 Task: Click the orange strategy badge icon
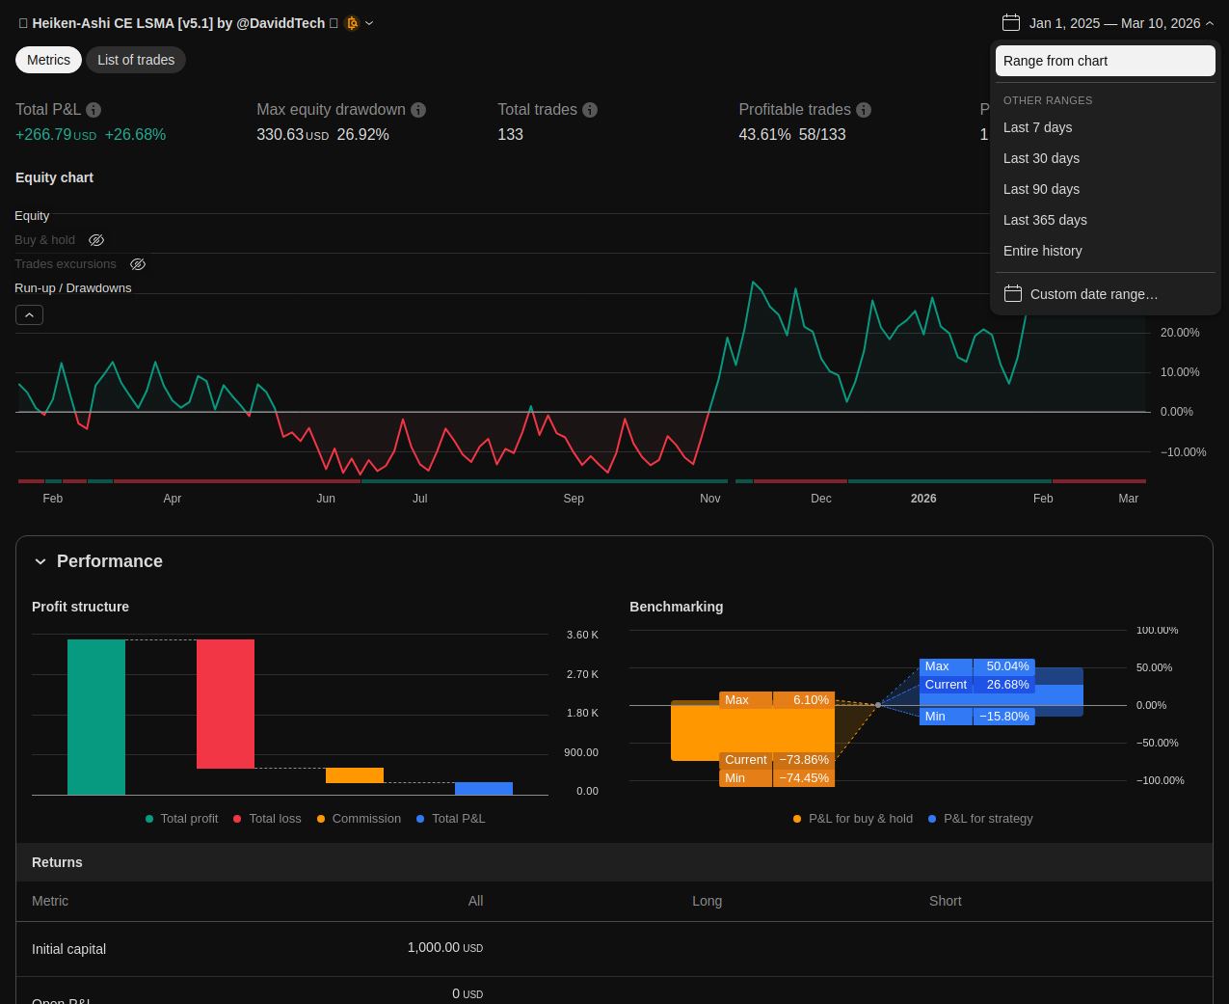pos(352,23)
